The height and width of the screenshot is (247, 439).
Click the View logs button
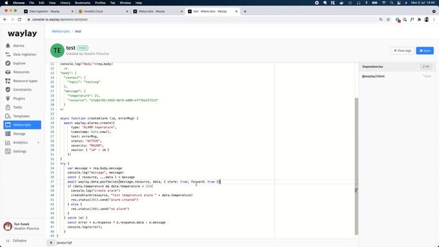point(403,51)
